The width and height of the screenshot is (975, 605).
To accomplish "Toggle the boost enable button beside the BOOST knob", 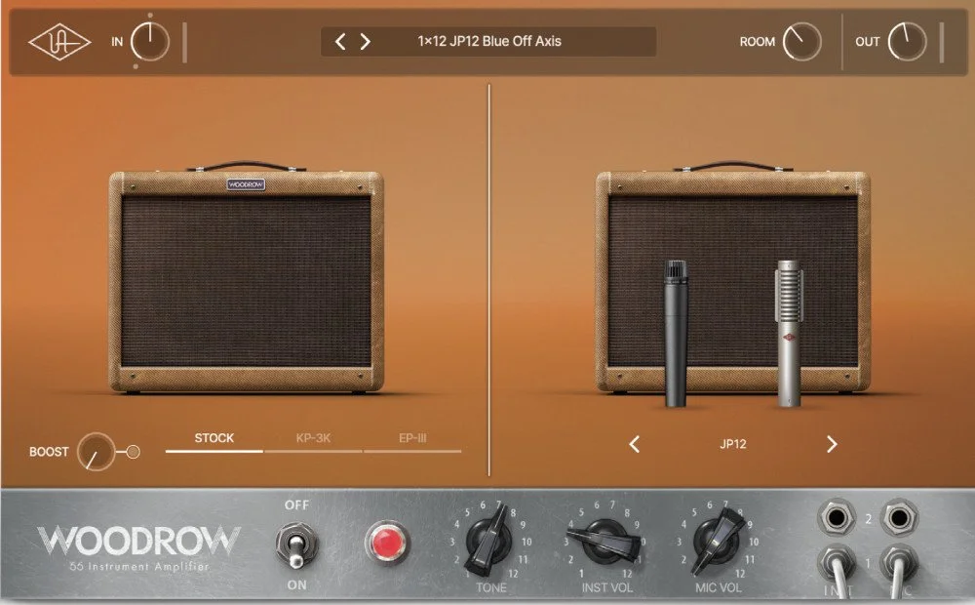I will (x=133, y=452).
